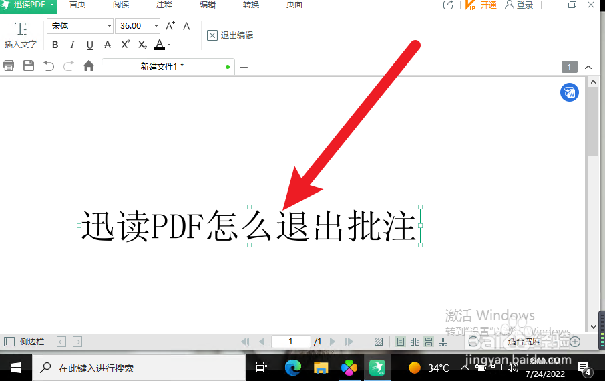Click the vertical scrollbar thumb
This screenshot has width=605, height=381.
(593, 122)
